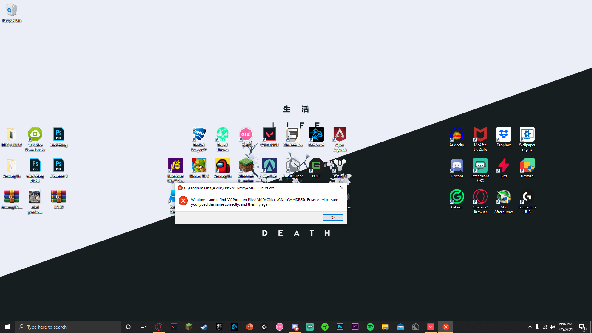Image resolution: width=592 pixels, height=333 pixels.
Task: Open network settings in system tray
Action: (x=545, y=327)
